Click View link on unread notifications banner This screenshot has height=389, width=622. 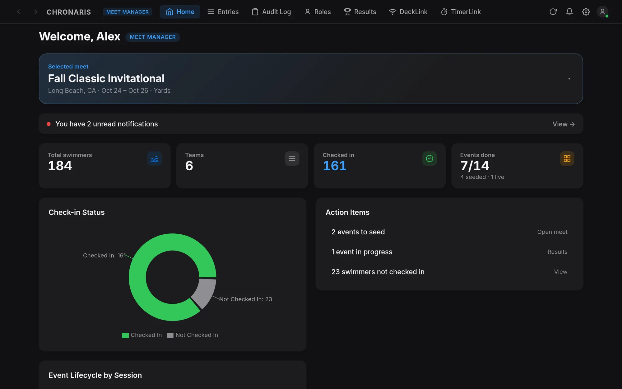coord(564,124)
